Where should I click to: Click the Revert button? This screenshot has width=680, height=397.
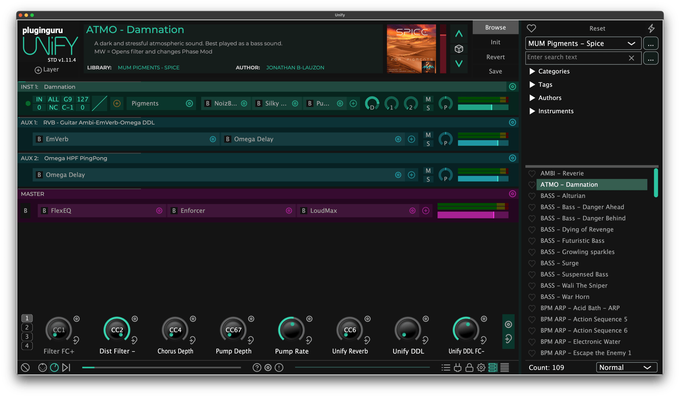coord(495,57)
